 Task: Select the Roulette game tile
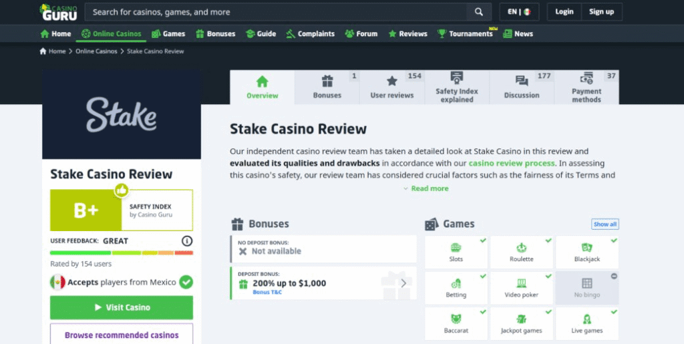(521, 252)
